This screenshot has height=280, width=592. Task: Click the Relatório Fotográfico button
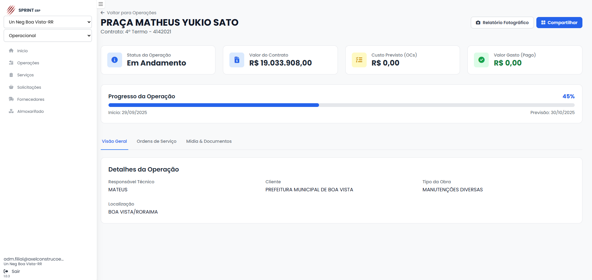(x=502, y=23)
